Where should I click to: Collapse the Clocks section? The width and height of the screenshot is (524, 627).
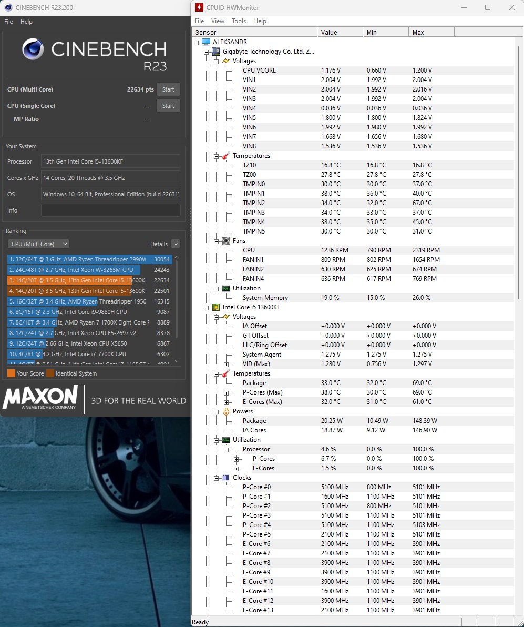click(x=216, y=478)
